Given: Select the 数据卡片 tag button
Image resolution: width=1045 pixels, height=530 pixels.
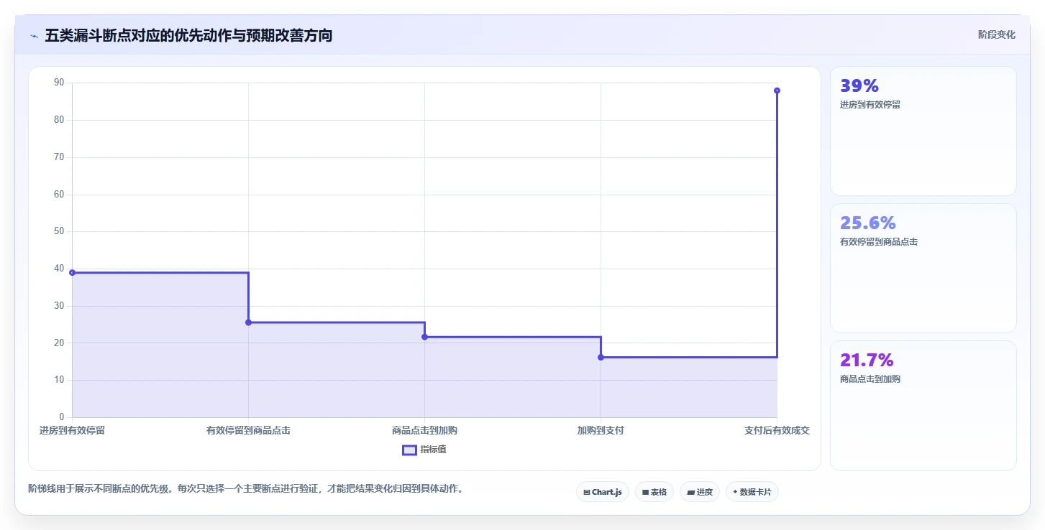Looking at the screenshot, I should (752, 492).
